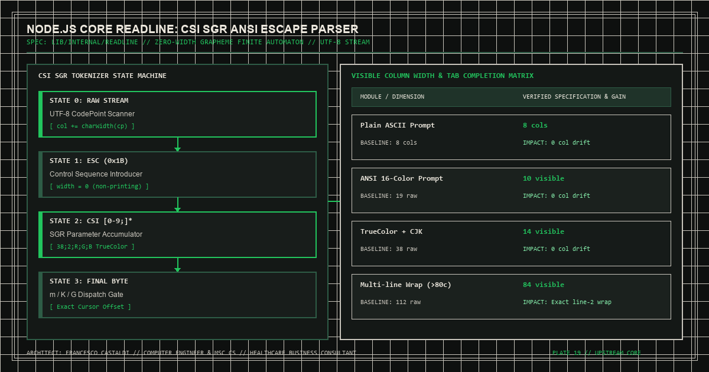Click the "14 visible" value
The width and height of the screenshot is (709, 372).
pyautogui.click(x=544, y=232)
